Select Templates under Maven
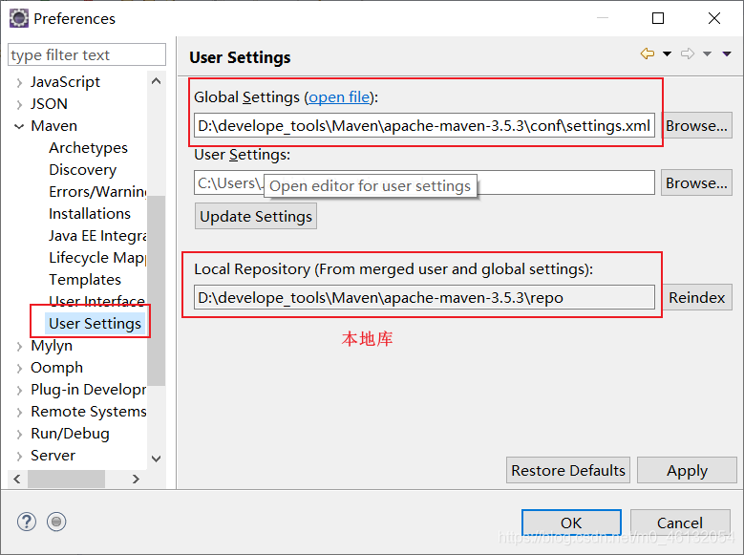744x555 pixels. [x=85, y=280]
